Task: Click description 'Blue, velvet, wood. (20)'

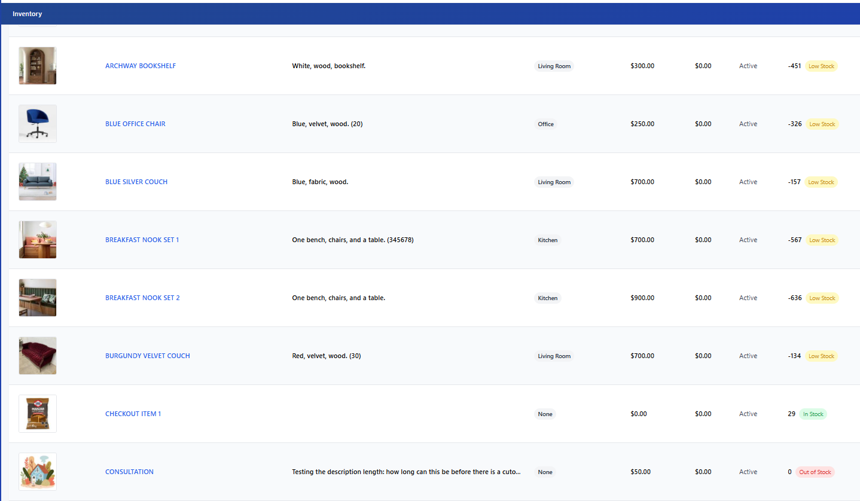Action: pos(328,124)
